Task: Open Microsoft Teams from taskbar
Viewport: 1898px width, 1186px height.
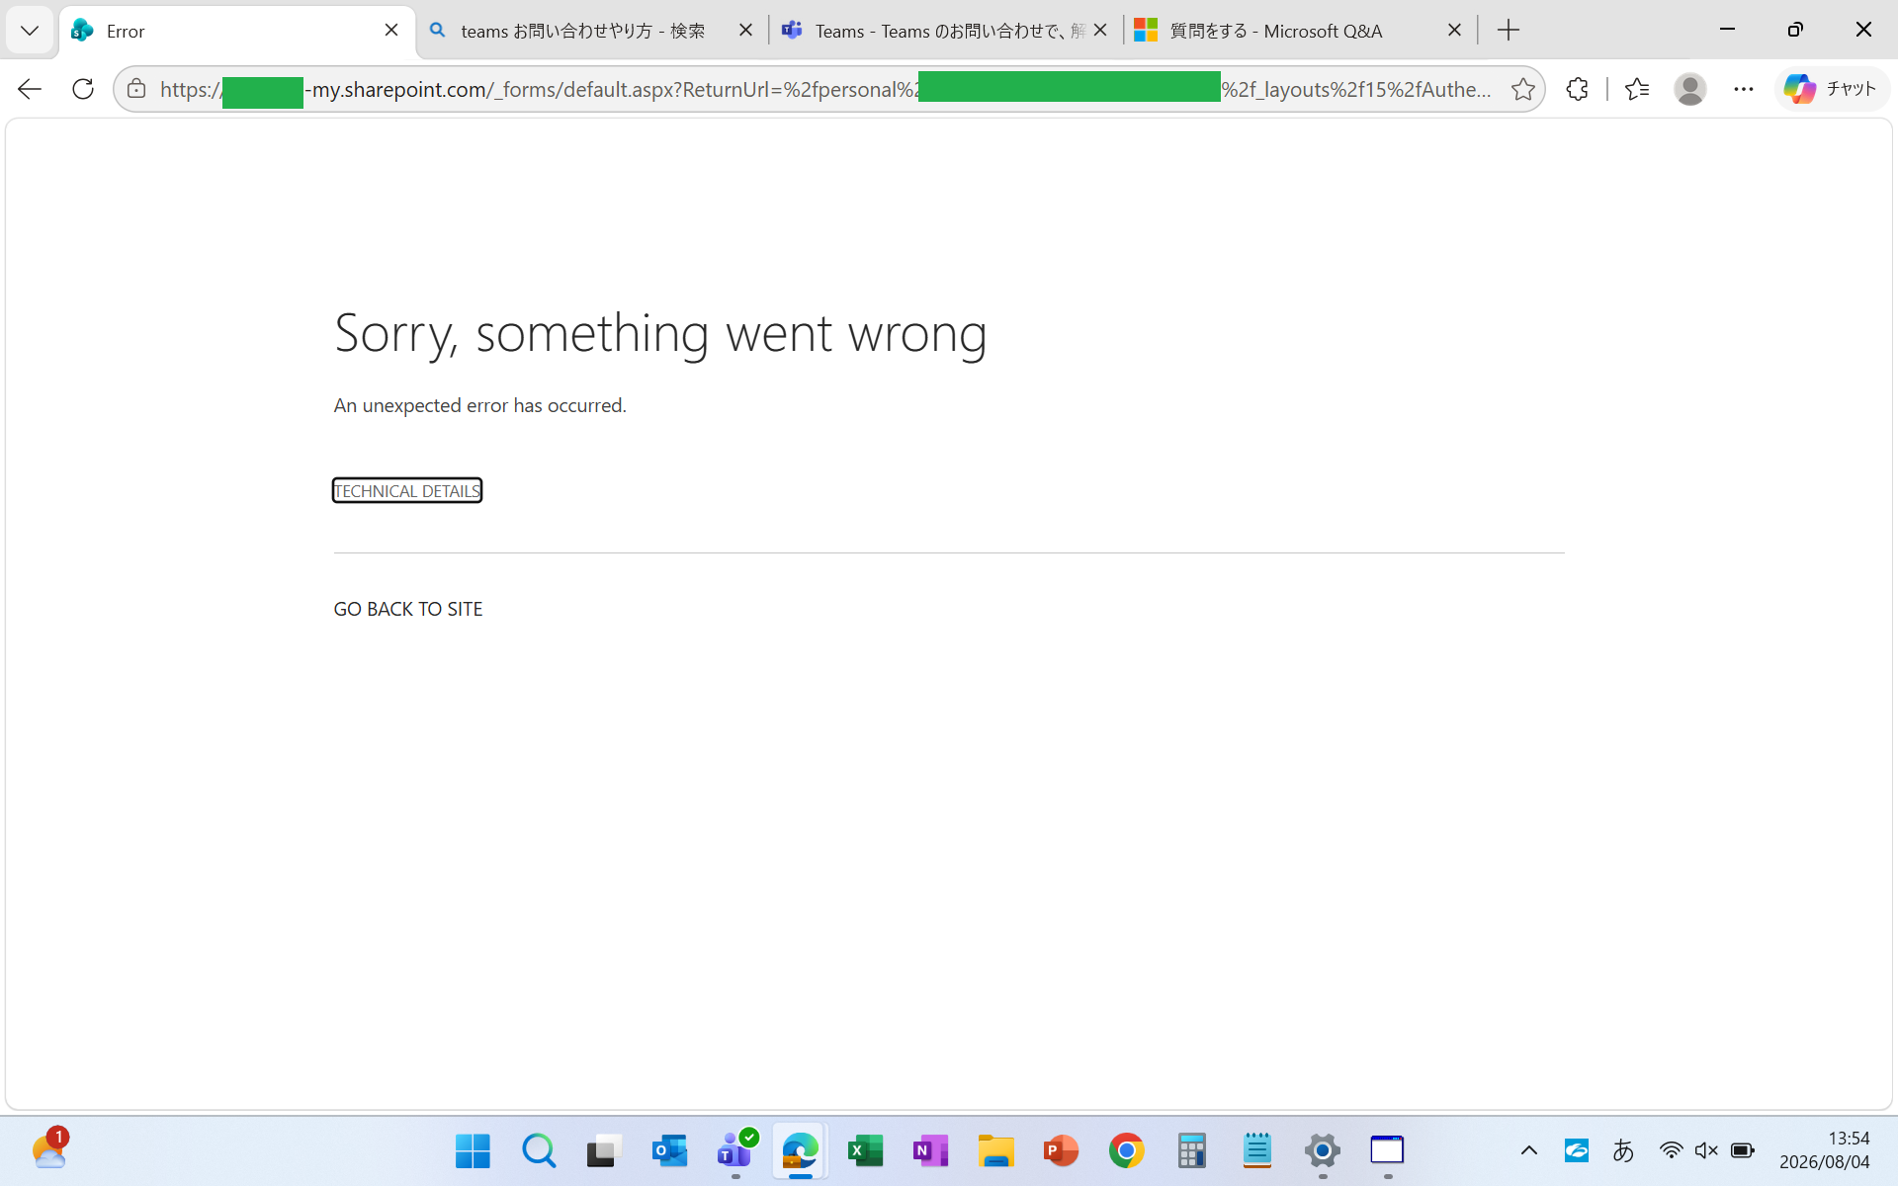Action: pos(734,1151)
